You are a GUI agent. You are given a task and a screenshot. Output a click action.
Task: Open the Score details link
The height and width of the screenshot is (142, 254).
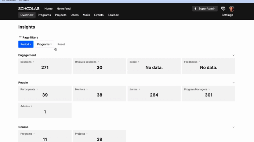click(134, 62)
